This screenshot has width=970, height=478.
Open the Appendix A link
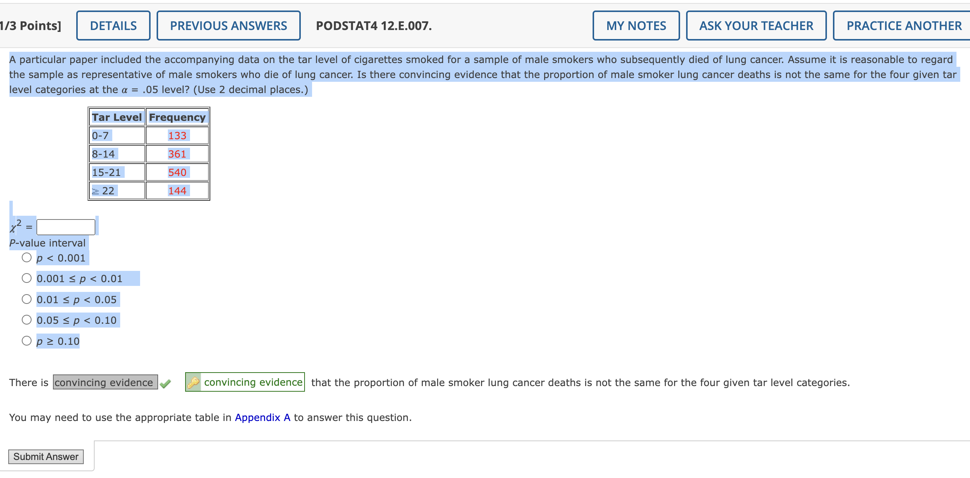click(262, 418)
